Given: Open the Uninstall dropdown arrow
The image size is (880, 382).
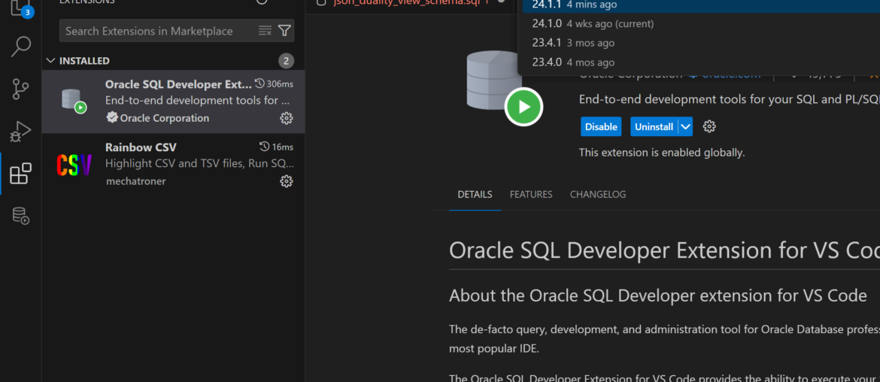Looking at the screenshot, I should click(x=685, y=127).
